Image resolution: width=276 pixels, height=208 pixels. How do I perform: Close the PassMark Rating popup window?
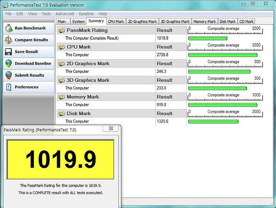pos(111,128)
